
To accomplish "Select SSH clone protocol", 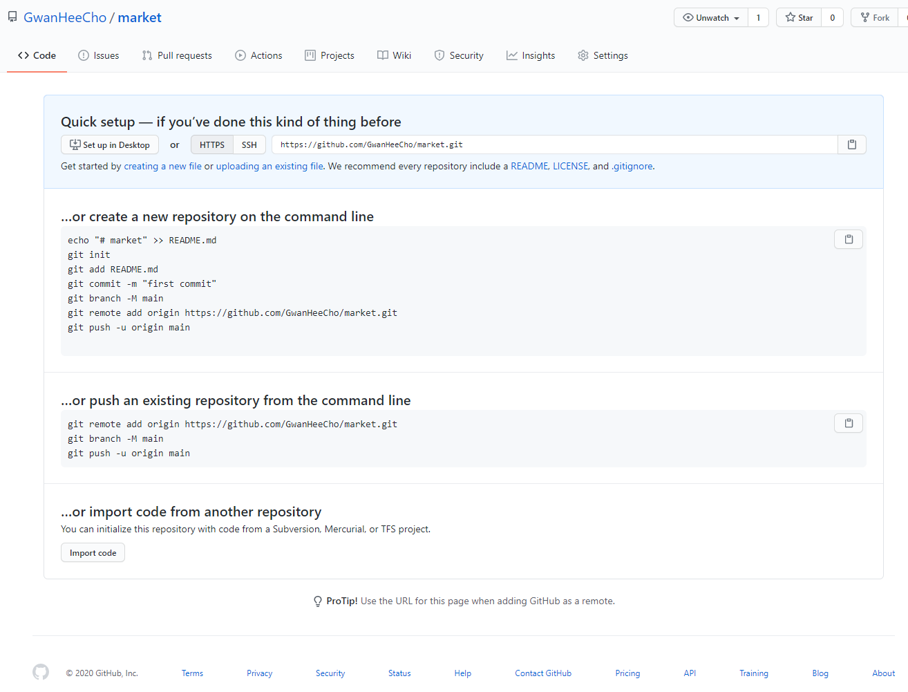I will (249, 144).
